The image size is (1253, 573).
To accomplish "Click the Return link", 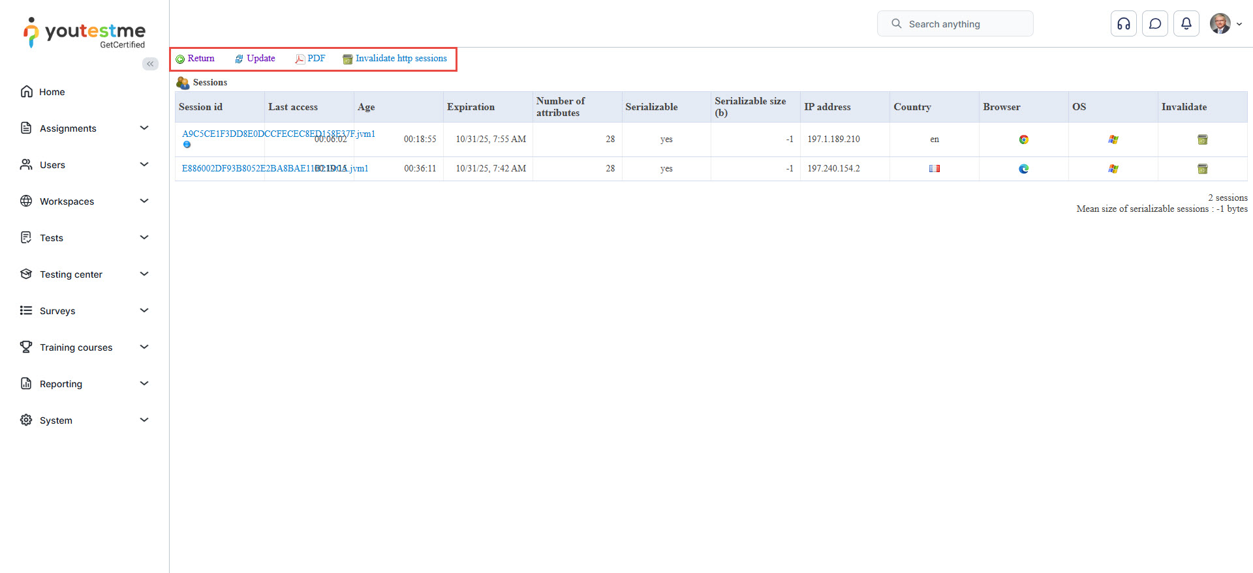I will [195, 59].
